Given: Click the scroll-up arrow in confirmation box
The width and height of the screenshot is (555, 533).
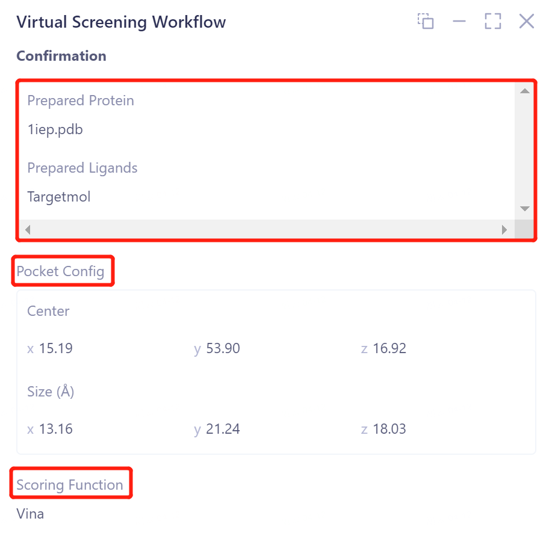Looking at the screenshot, I should pos(524,91).
